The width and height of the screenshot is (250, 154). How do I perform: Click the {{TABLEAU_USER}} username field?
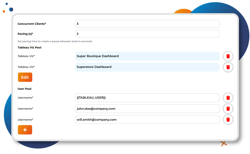coord(147,98)
